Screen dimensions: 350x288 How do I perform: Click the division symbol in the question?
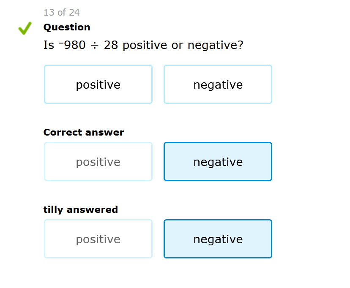click(94, 45)
